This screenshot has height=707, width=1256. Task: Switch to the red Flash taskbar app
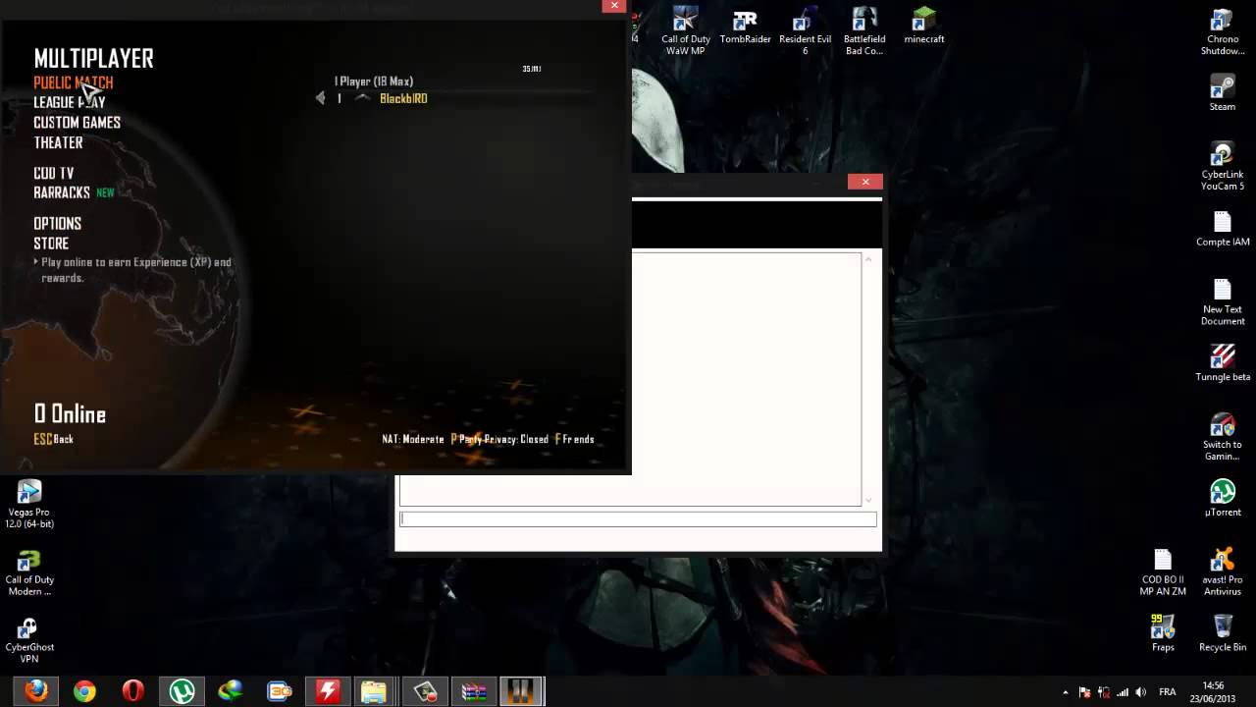[327, 691]
